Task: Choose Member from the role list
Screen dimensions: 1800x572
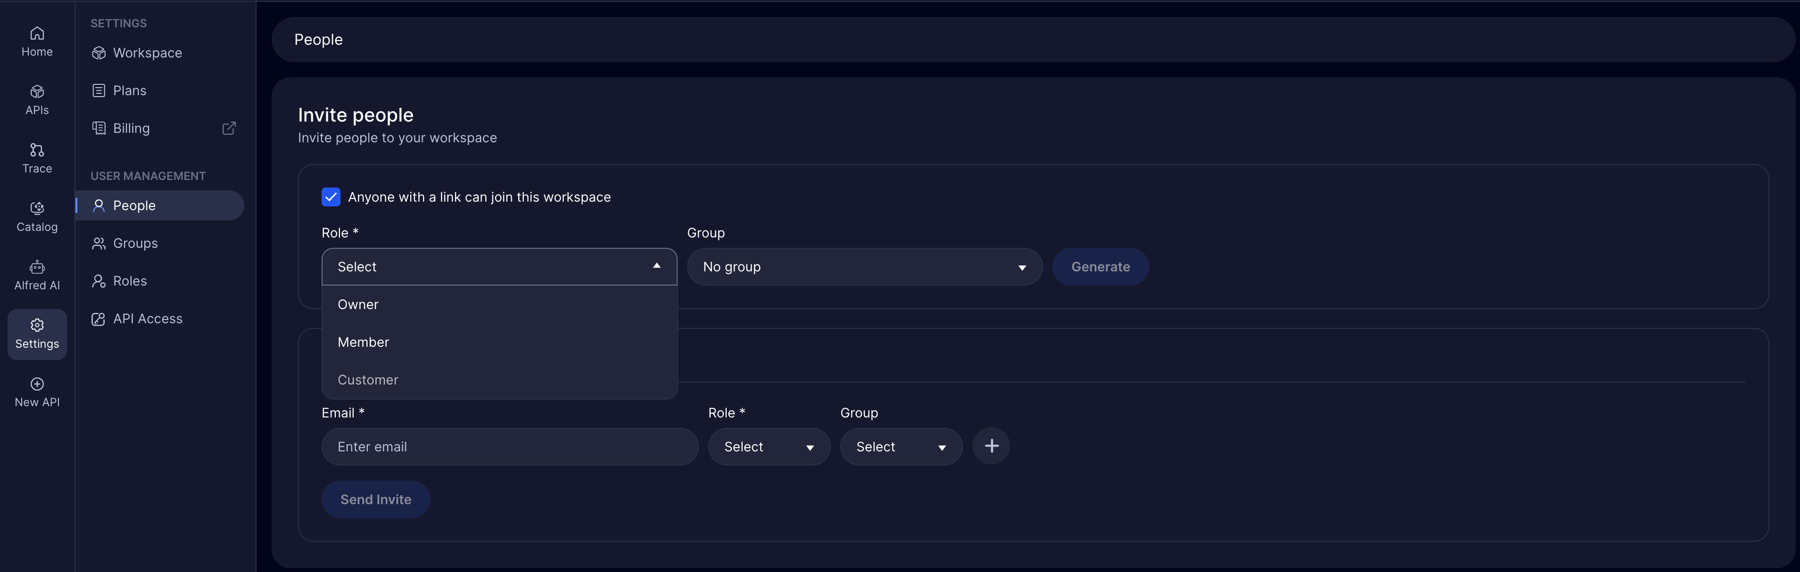Action: (x=364, y=342)
